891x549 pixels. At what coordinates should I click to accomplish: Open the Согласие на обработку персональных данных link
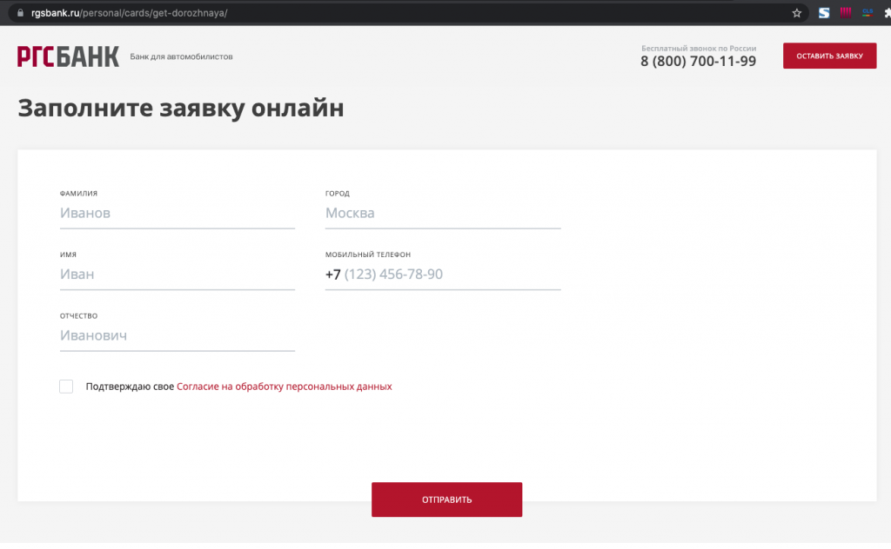[x=285, y=387]
